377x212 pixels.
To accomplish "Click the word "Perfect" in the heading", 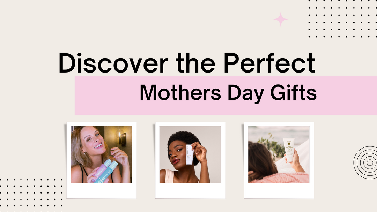I will point(269,63).
